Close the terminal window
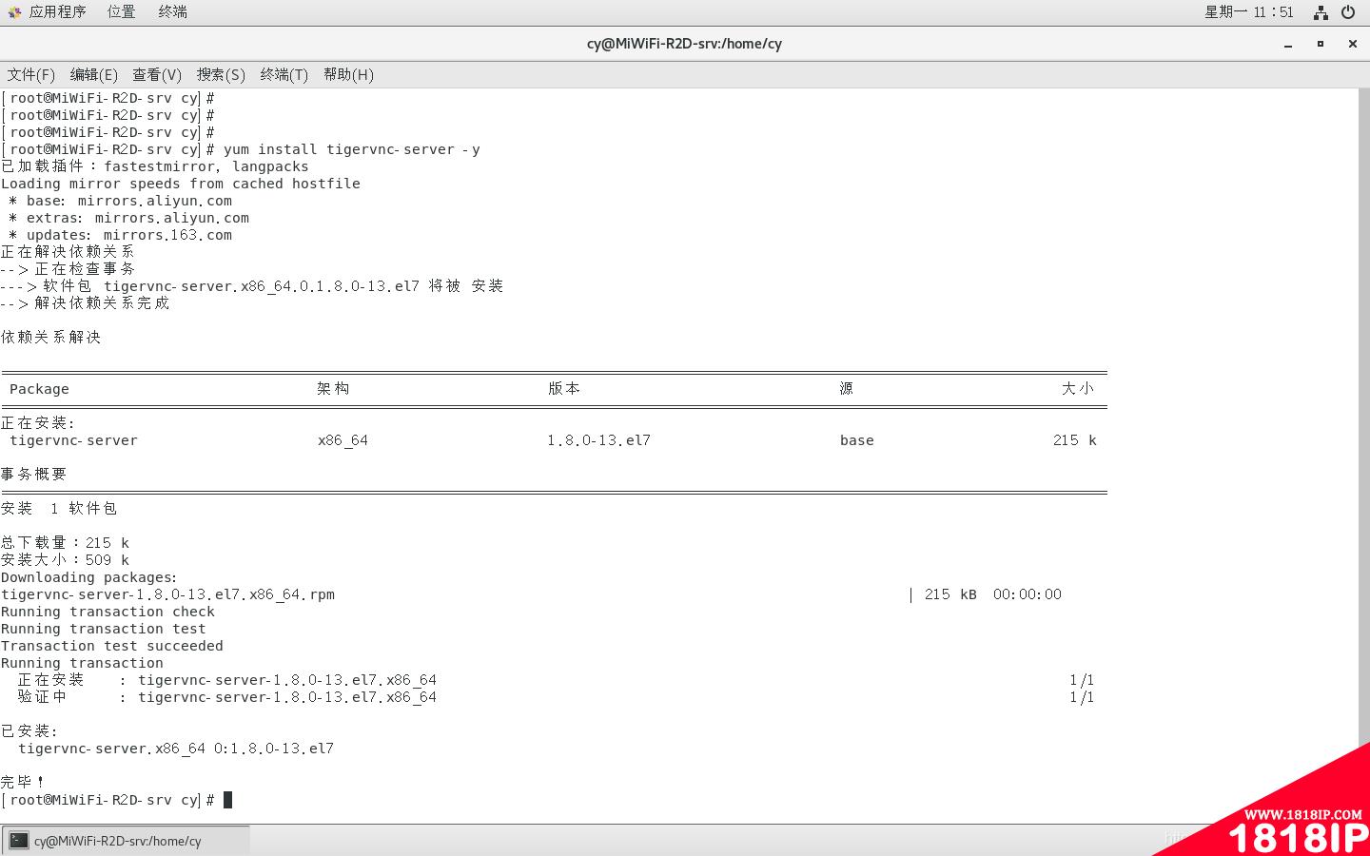The image size is (1370, 856). pos(1352,44)
